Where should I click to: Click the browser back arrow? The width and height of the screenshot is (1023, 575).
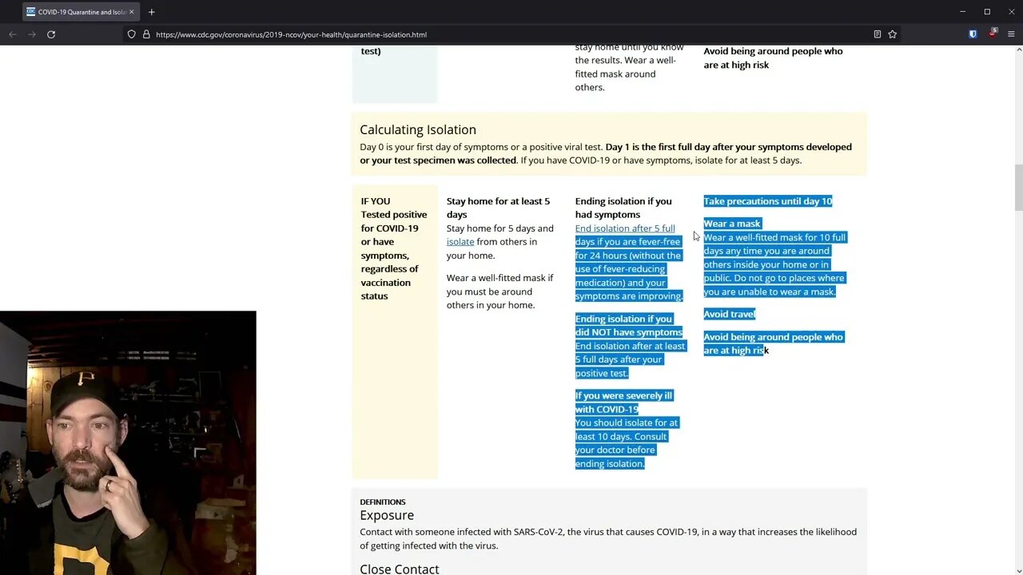pos(13,34)
